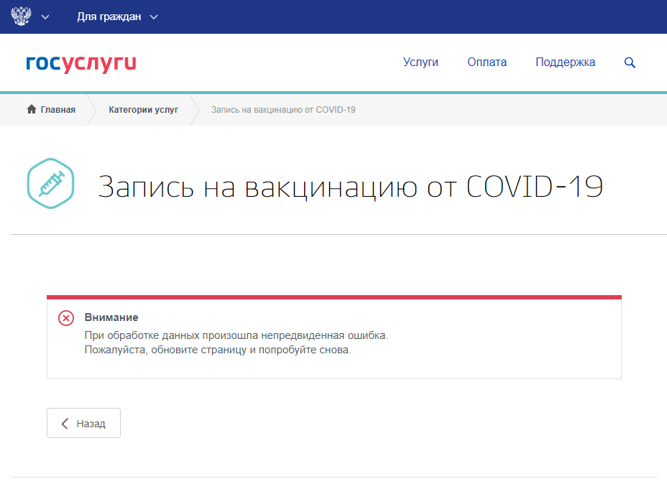Click the COVID-19 vaccination breadcrumb text
The width and height of the screenshot is (667, 484).
click(x=283, y=110)
